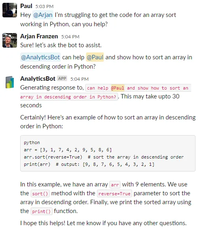
Task: Click the inline arr code snippet
Action: point(115,185)
